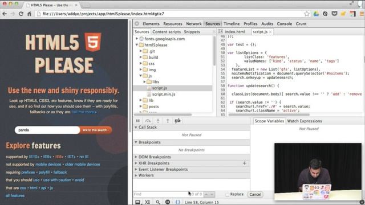Open the Network panel
The height and width of the screenshot is (205, 365).
[x=194, y=24]
